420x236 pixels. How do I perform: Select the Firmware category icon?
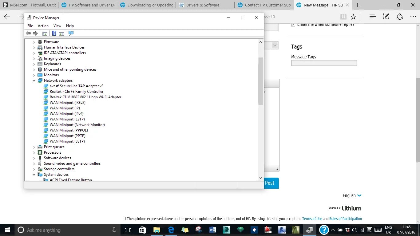[x=40, y=42]
